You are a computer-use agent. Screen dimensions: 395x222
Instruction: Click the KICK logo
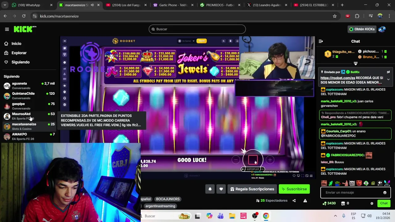(25, 29)
